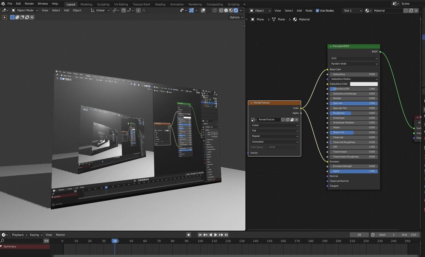Screen dimensions: 425x257
Task: Click the RenderTexture image browse icon
Action: pos(253,120)
